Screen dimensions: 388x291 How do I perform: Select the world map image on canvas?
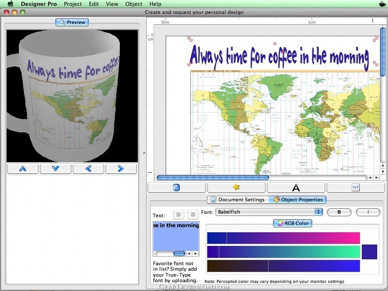[x=285, y=123]
